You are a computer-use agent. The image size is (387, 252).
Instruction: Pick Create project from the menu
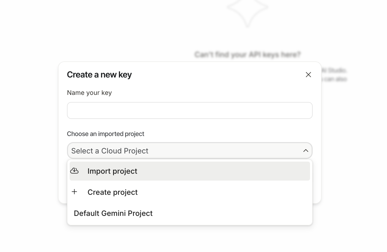113,192
